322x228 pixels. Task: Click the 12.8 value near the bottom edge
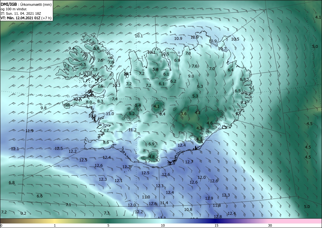(218, 216)
